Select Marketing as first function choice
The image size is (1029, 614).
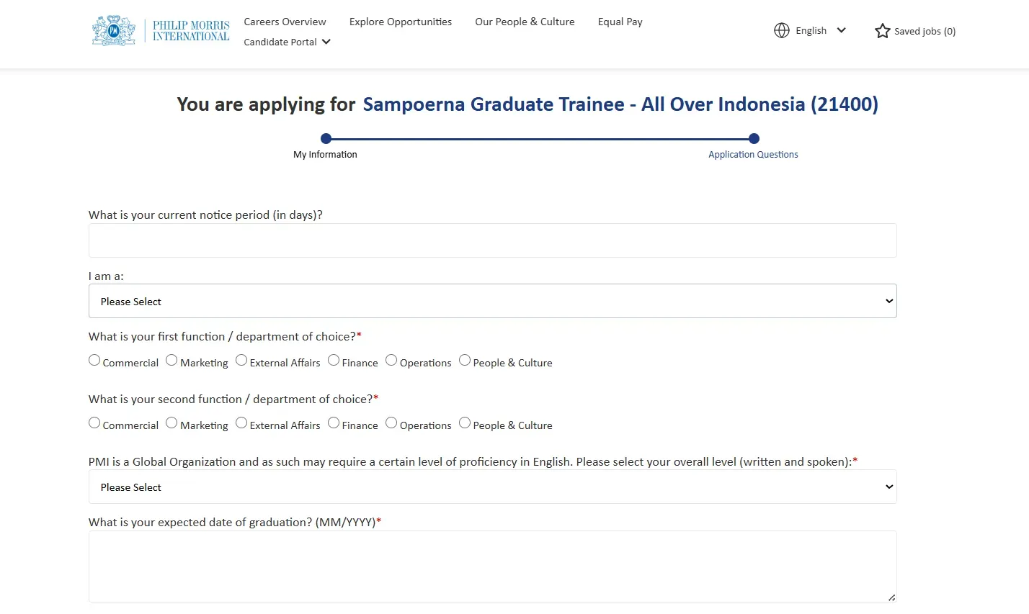click(171, 359)
